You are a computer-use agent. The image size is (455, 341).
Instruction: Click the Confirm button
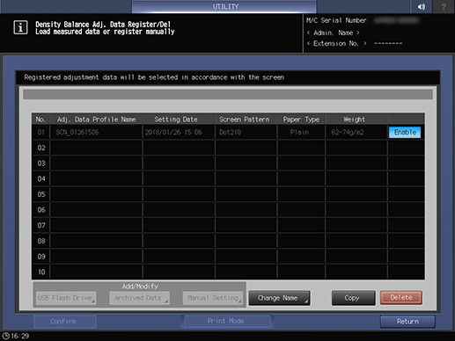tap(64, 322)
